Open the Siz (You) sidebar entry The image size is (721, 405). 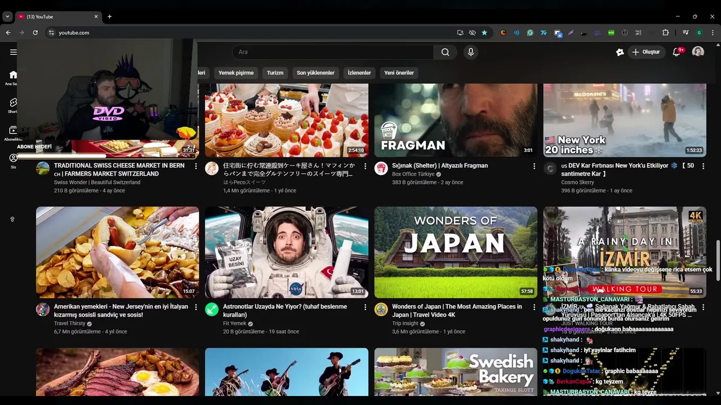click(x=13, y=161)
